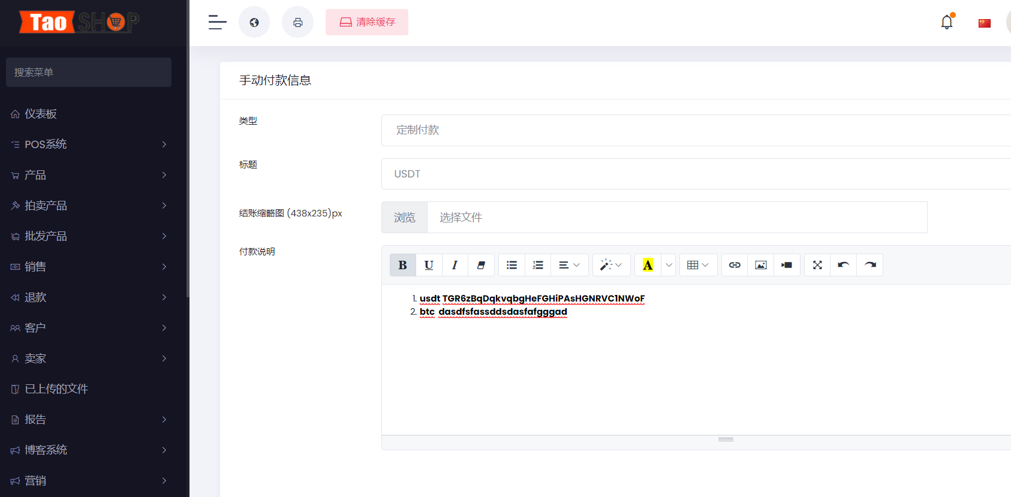Expand the POS系统 sidebar menu
Viewport: 1011px width, 497px height.
pyautogui.click(x=89, y=144)
